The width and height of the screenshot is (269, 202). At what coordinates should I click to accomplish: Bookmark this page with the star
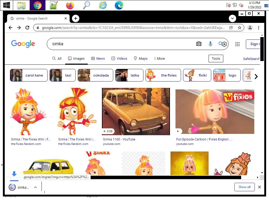pyautogui.click(x=240, y=28)
